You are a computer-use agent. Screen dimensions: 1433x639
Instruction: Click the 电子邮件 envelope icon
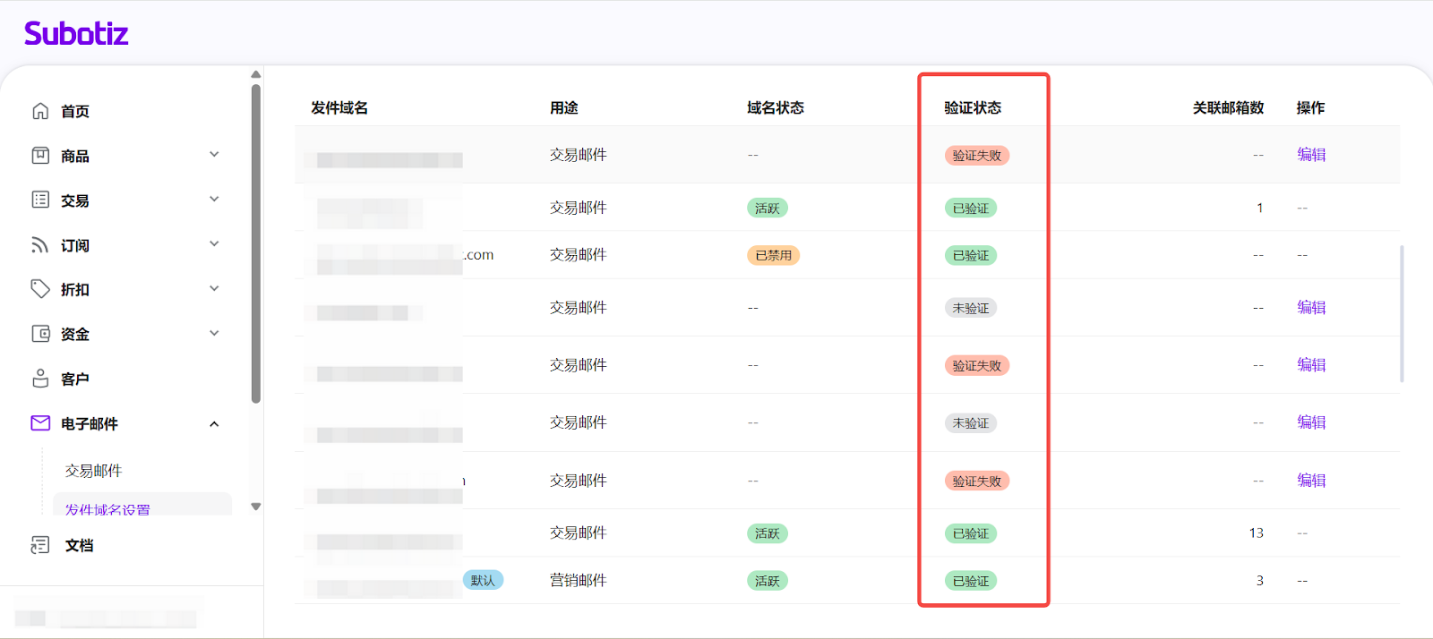(x=40, y=423)
